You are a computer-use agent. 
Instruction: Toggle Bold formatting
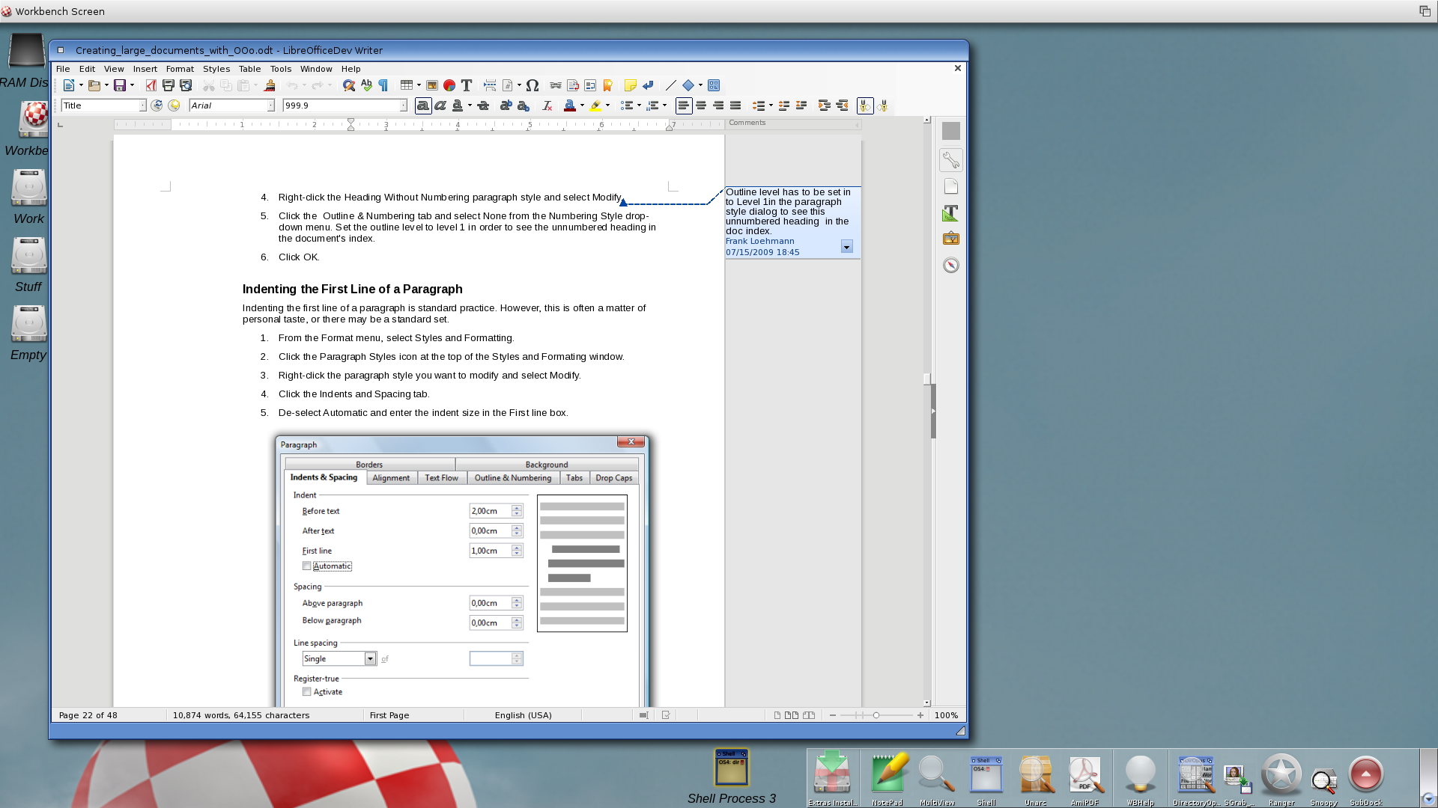tap(423, 105)
